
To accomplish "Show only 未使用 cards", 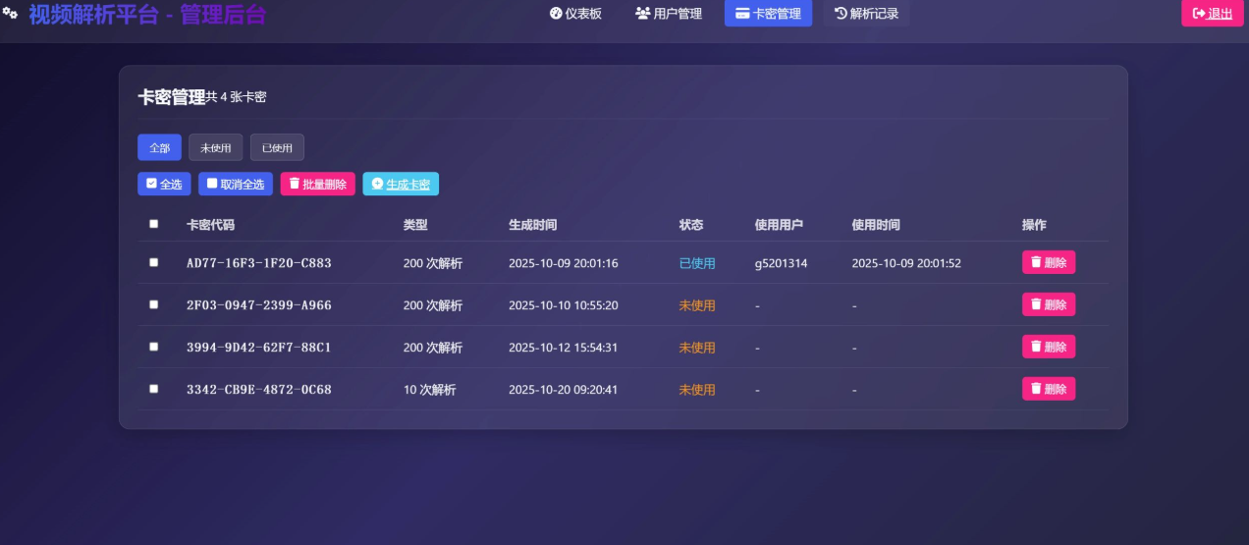I will tap(216, 147).
